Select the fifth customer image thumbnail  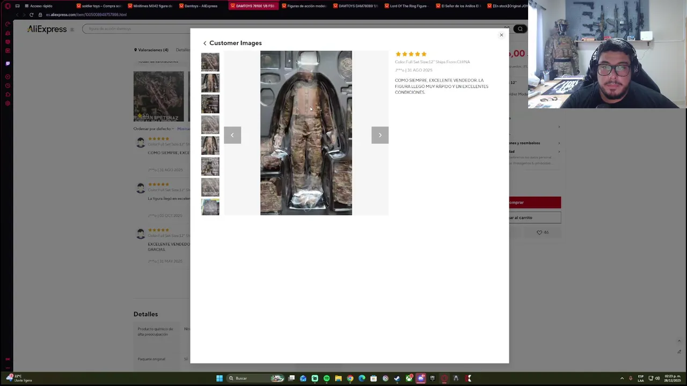[210, 146]
